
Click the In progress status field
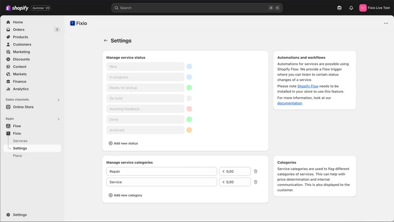pos(145,77)
